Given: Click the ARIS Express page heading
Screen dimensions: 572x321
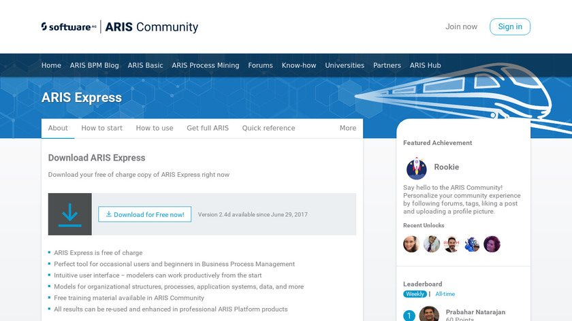Looking at the screenshot, I should tap(82, 98).
